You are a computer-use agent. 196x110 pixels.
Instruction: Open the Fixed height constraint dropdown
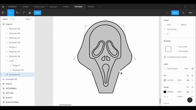tap(184, 51)
